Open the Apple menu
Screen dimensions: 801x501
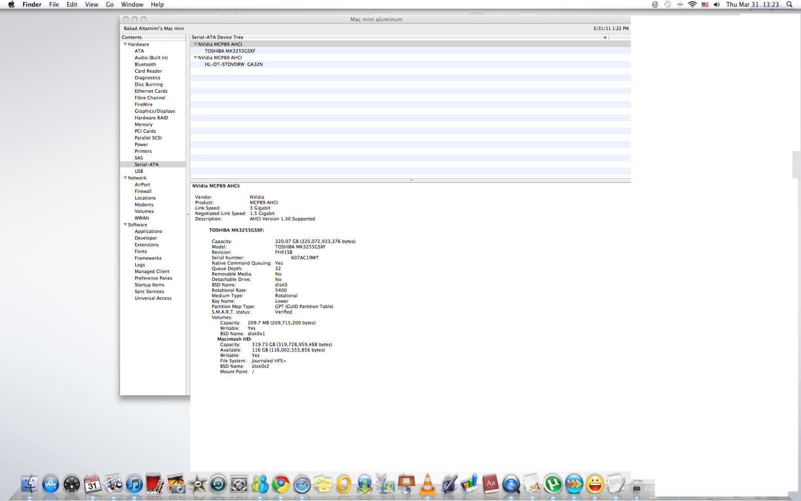(x=11, y=5)
